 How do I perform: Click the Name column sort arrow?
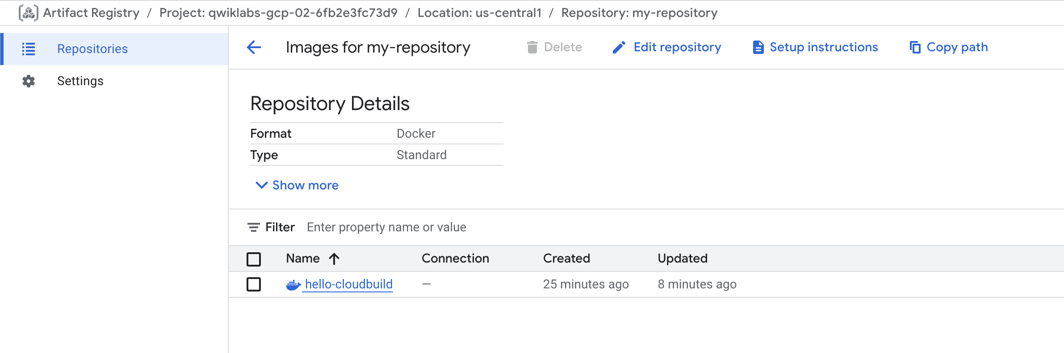click(x=334, y=259)
